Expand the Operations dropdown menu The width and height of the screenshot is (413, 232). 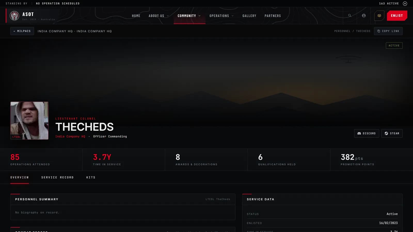(221, 16)
